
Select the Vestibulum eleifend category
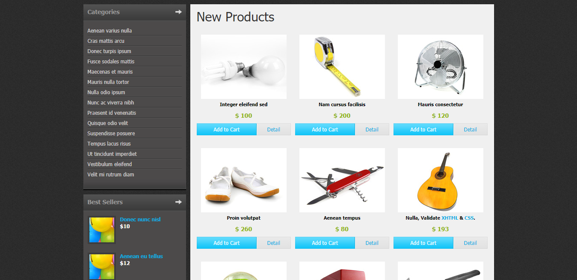click(x=109, y=164)
